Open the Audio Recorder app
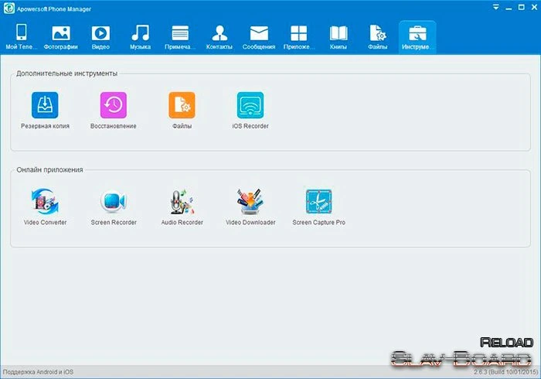 [182, 207]
